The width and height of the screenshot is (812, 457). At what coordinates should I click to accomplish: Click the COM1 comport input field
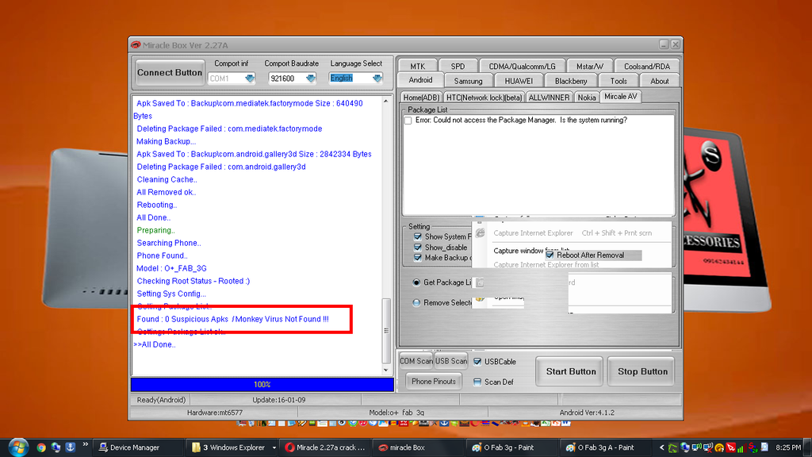click(226, 79)
